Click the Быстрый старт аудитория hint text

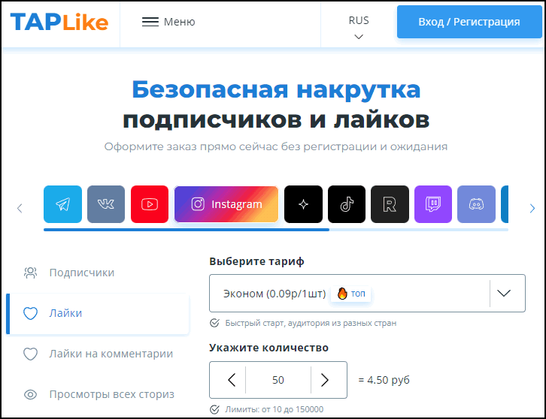coord(311,323)
